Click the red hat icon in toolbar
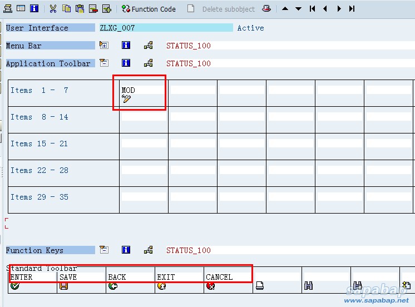The width and height of the screenshot is (415, 307). click(266, 8)
